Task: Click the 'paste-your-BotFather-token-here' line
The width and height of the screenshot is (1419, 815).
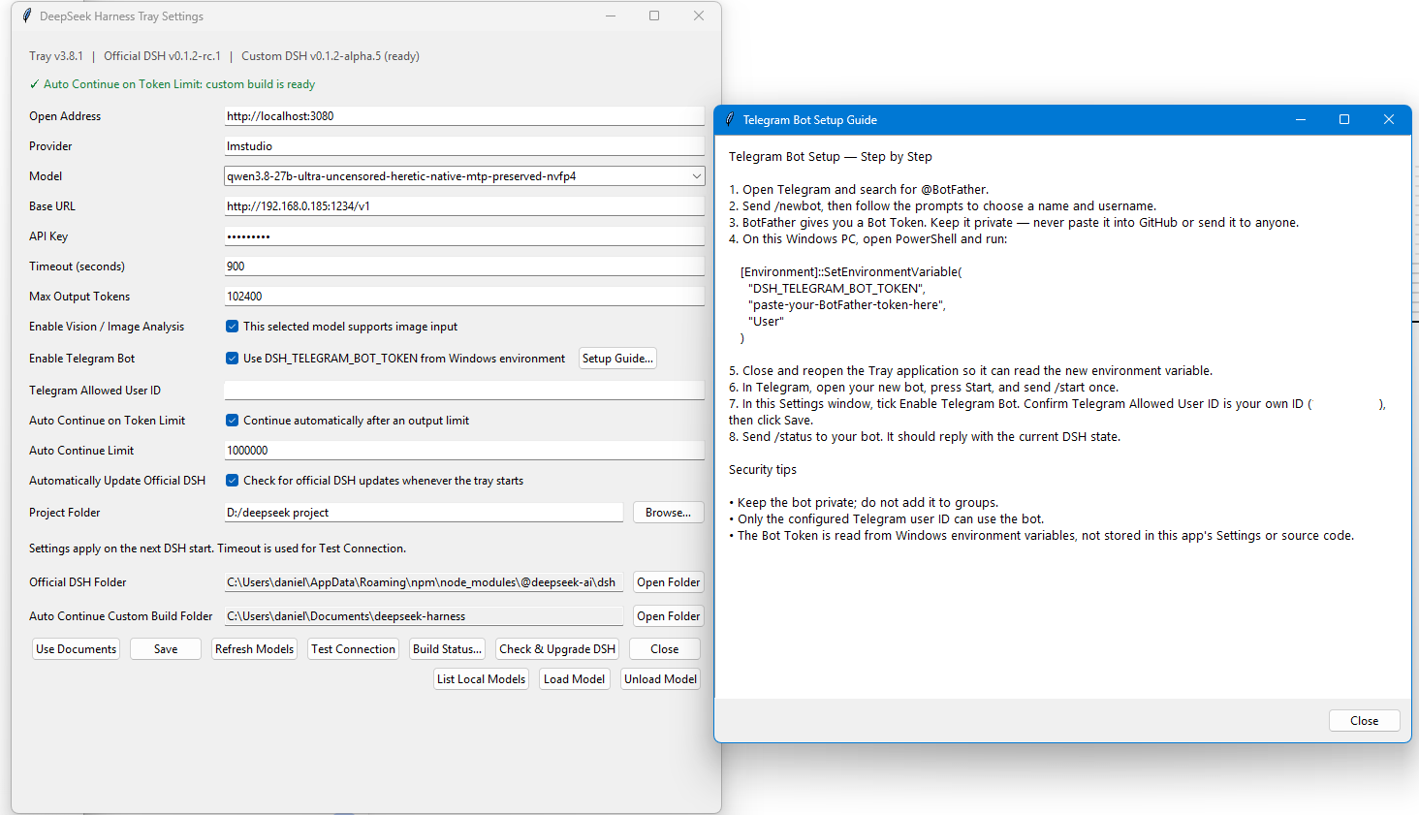Action: pos(847,305)
